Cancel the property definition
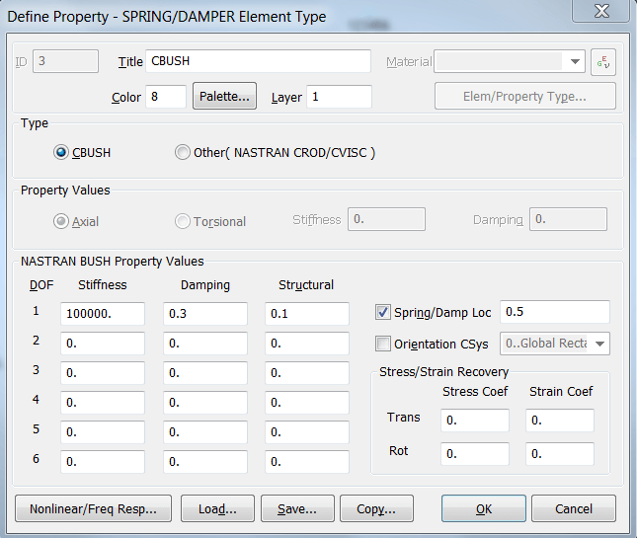 click(574, 508)
